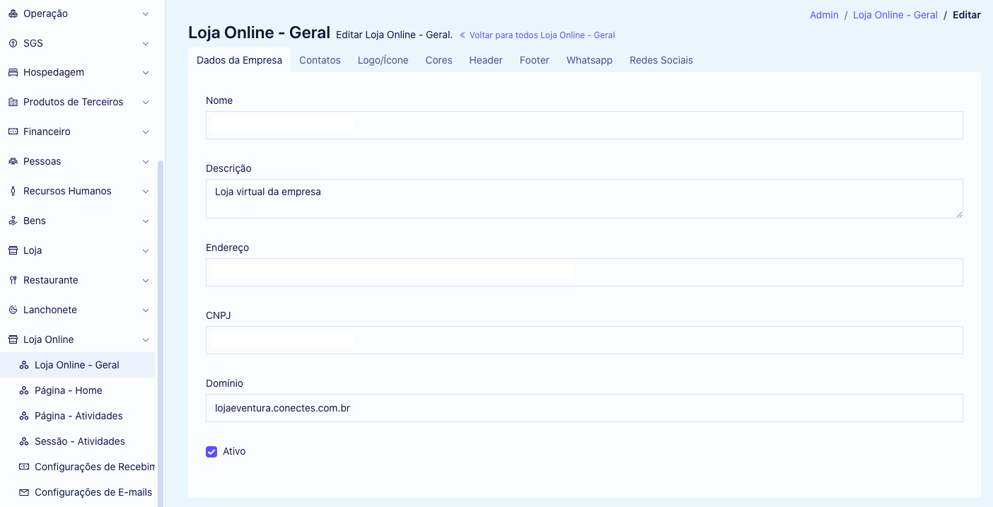This screenshot has height=507, width=993.
Task: Click the Domínio input field
Action: (584, 408)
